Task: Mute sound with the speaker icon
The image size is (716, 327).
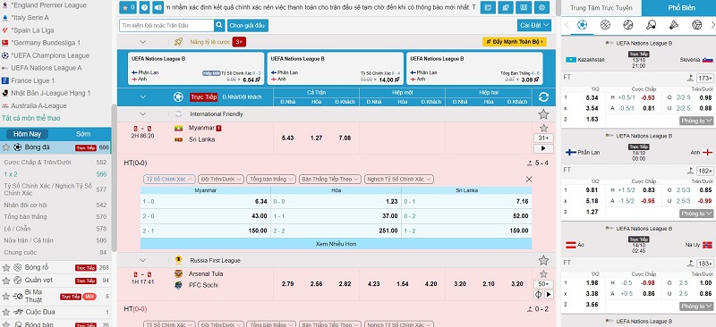Action: pyautogui.click(x=158, y=7)
